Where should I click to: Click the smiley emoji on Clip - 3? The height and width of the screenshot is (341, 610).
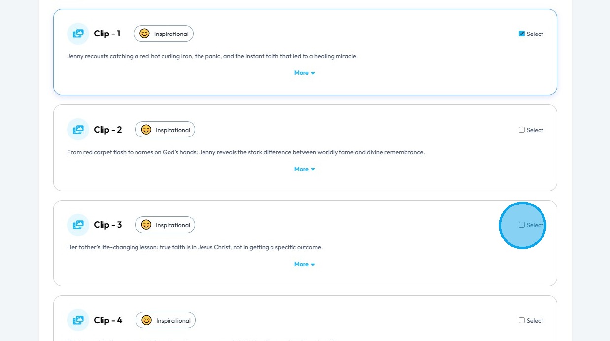tap(146, 225)
